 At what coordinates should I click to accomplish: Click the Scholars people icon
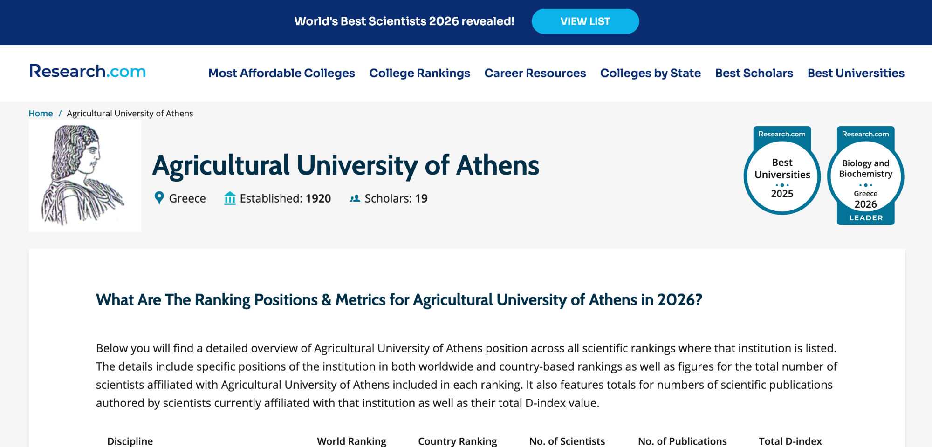click(x=355, y=198)
